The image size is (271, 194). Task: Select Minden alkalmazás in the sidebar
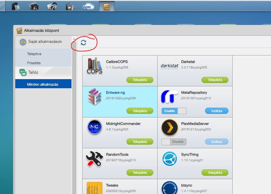coord(43,84)
